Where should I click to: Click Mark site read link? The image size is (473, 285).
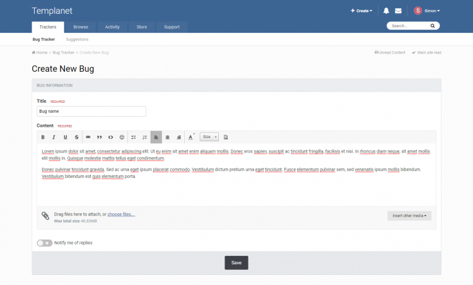426,52
